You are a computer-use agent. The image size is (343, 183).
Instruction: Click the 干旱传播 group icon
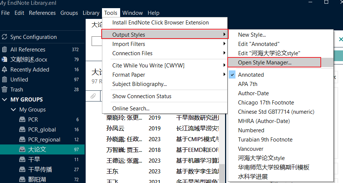click(22, 169)
